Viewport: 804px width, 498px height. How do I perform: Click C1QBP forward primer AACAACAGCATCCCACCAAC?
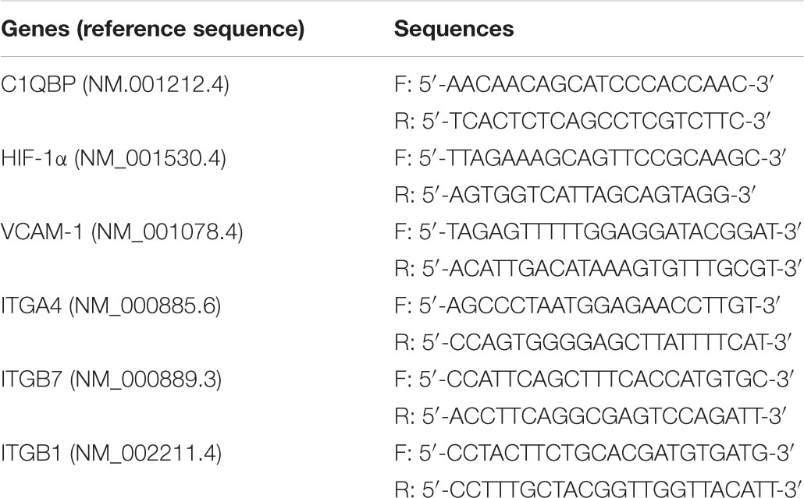(x=584, y=85)
